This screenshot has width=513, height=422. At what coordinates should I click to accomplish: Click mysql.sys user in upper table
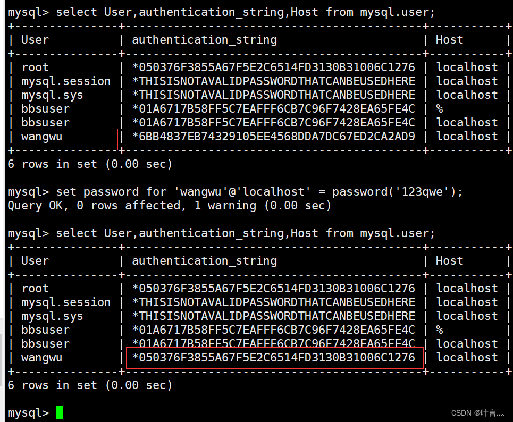point(52,95)
